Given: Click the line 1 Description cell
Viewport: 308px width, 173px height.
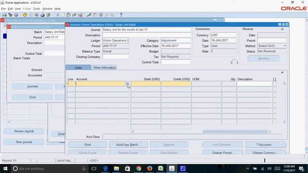Looking at the screenshot, I should (x=254, y=84).
